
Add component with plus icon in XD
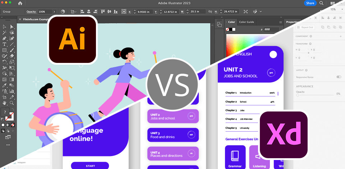pos(341,36)
